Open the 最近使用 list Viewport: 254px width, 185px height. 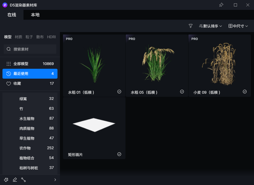[x=30, y=74]
